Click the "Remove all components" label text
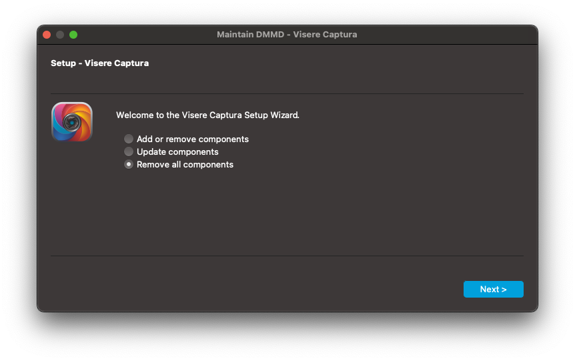 (185, 165)
